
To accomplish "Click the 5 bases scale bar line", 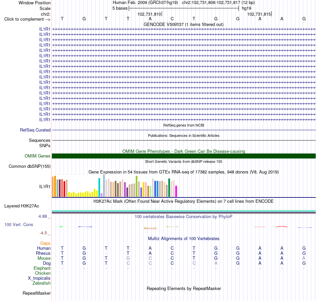I will (184, 8).
